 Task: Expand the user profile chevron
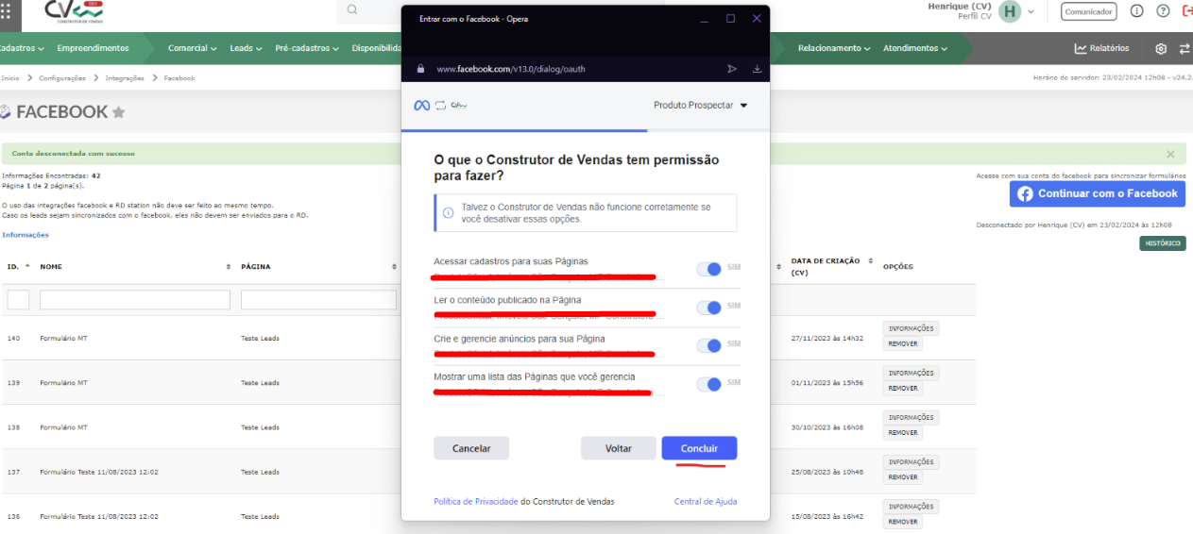point(1031,11)
